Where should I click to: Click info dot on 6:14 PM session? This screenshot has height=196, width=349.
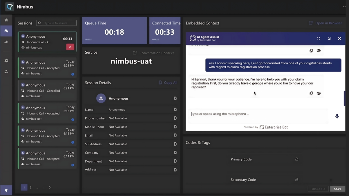73,165
